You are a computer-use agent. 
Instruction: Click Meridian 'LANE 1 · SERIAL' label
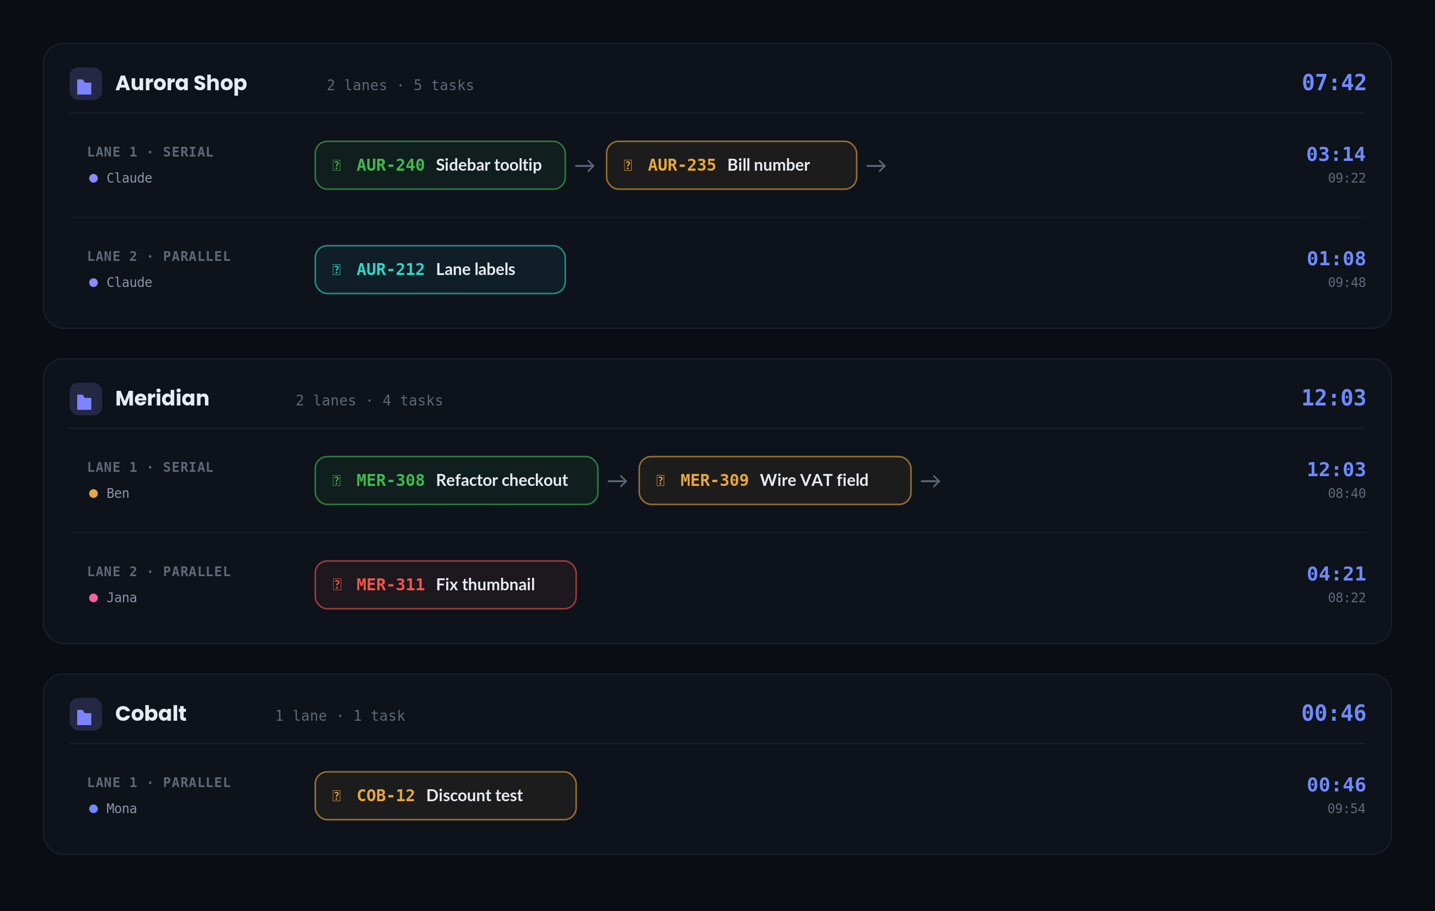[x=150, y=467]
